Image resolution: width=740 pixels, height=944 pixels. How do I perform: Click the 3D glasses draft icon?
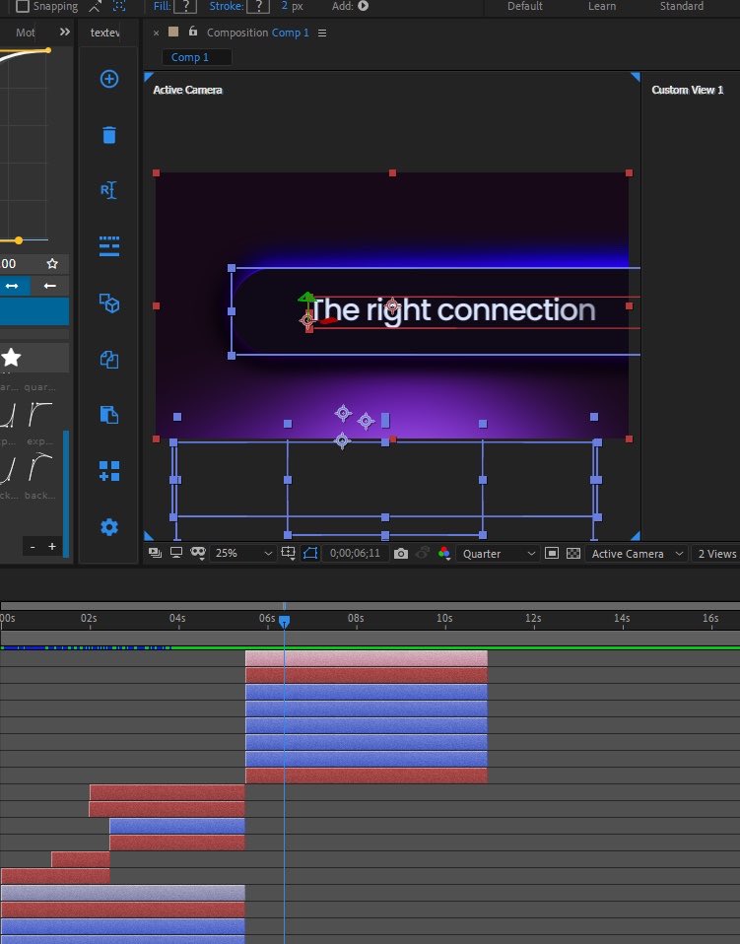[x=198, y=552]
